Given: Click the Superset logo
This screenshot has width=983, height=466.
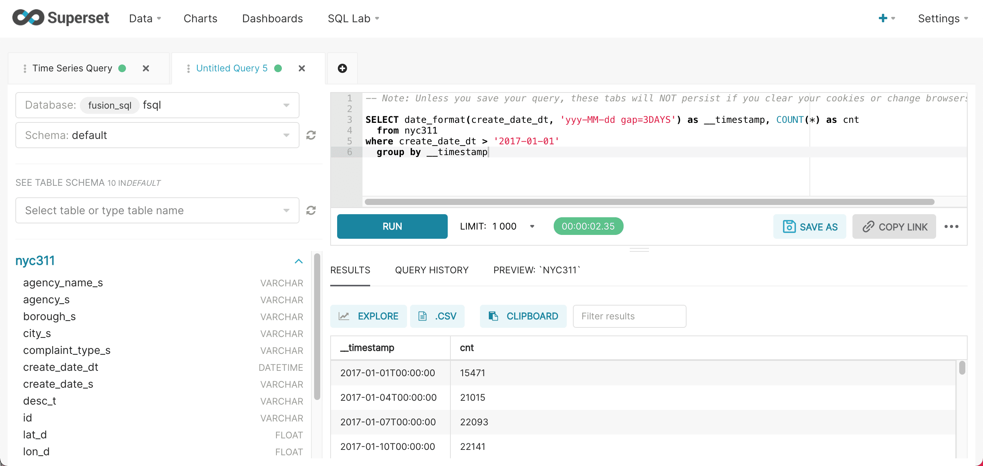Looking at the screenshot, I should click(x=61, y=18).
